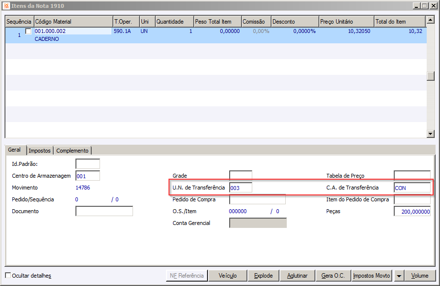The image size is (440, 286).
Task: Click the Gera O.C. button
Action: pyautogui.click(x=333, y=276)
